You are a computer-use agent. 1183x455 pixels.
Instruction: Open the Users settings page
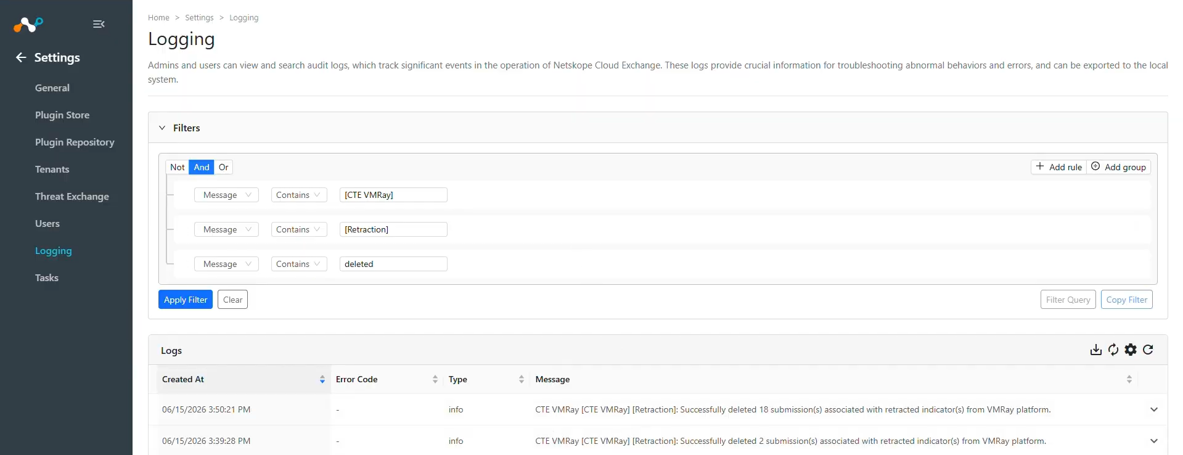[x=47, y=223]
